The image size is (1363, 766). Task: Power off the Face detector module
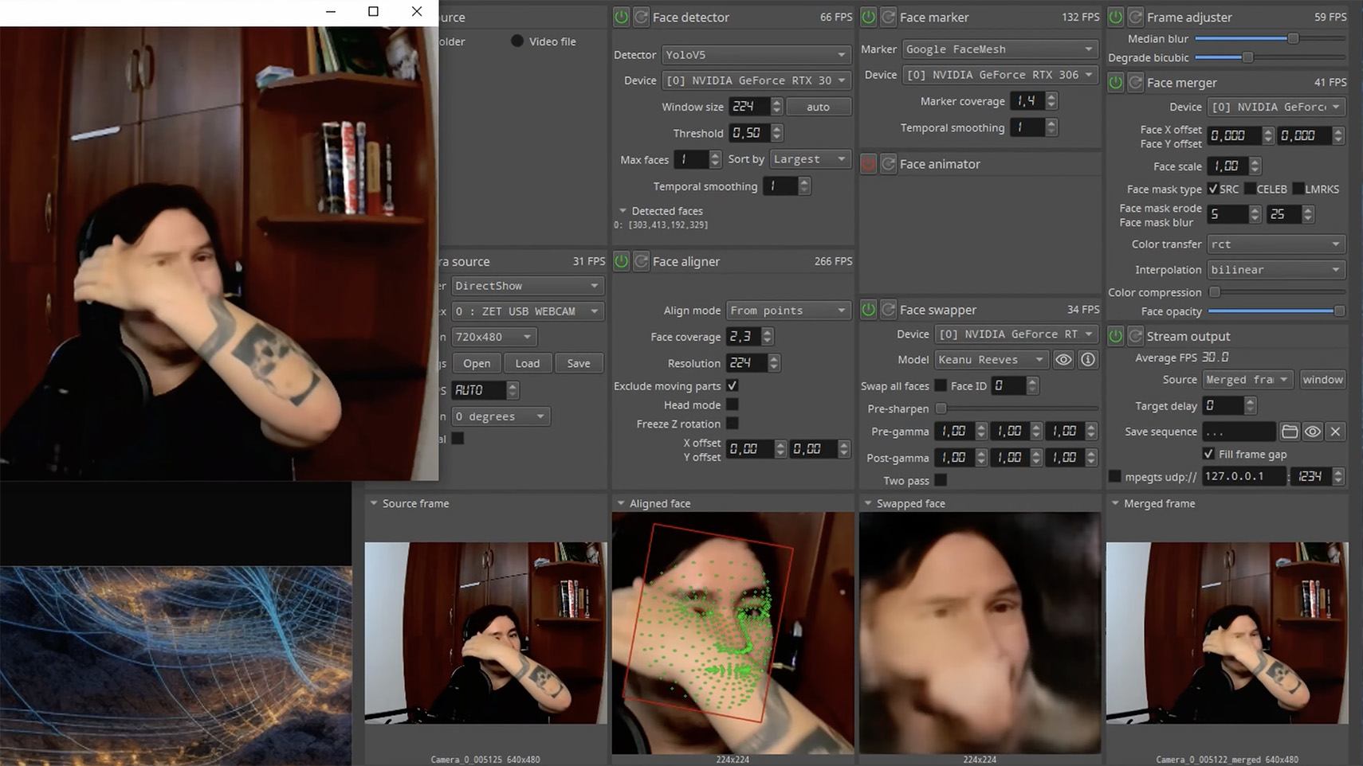[620, 17]
